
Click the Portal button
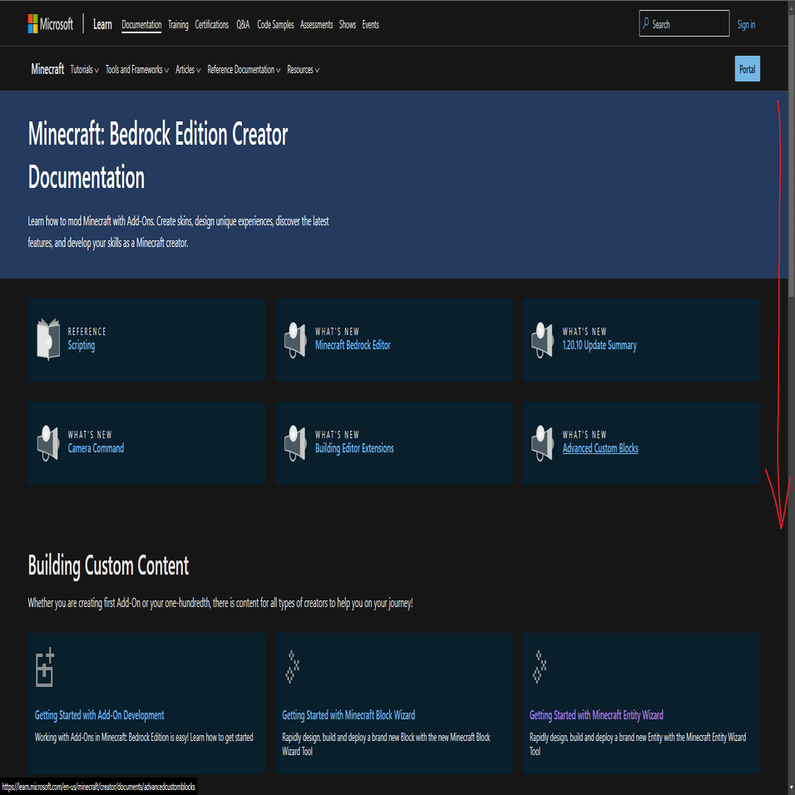(747, 69)
